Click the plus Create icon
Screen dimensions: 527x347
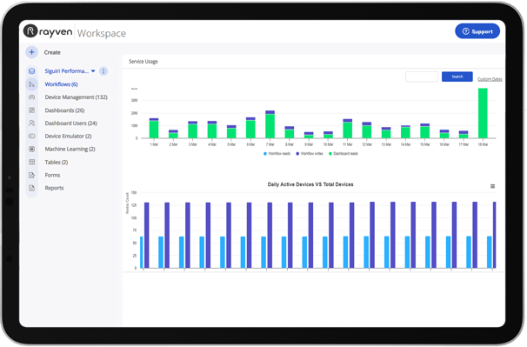[31, 52]
